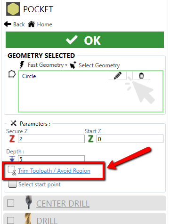Check the Center Drill checkbox
Screen dimensions: 170x224
point(10,203)
